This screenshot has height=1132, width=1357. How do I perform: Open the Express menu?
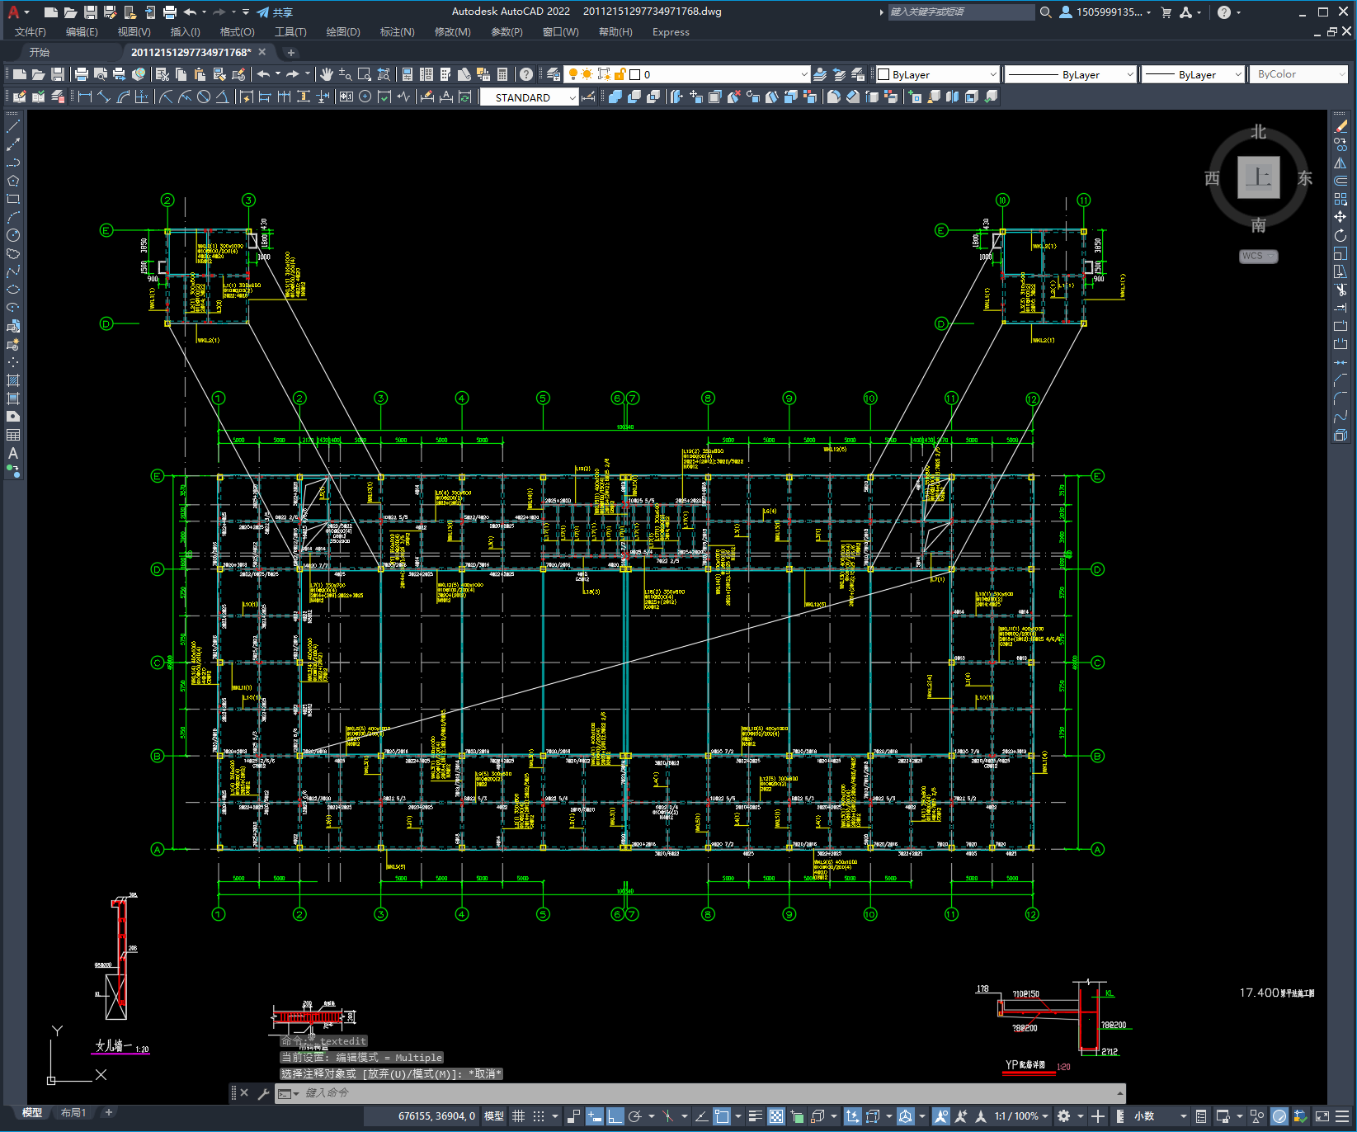671,32
